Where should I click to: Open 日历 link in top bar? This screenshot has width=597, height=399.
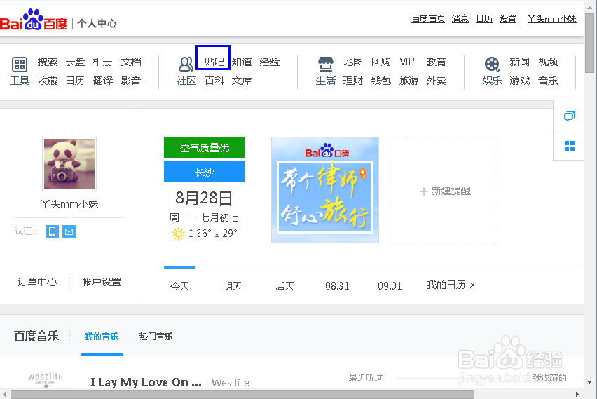(x=484, y=19)
